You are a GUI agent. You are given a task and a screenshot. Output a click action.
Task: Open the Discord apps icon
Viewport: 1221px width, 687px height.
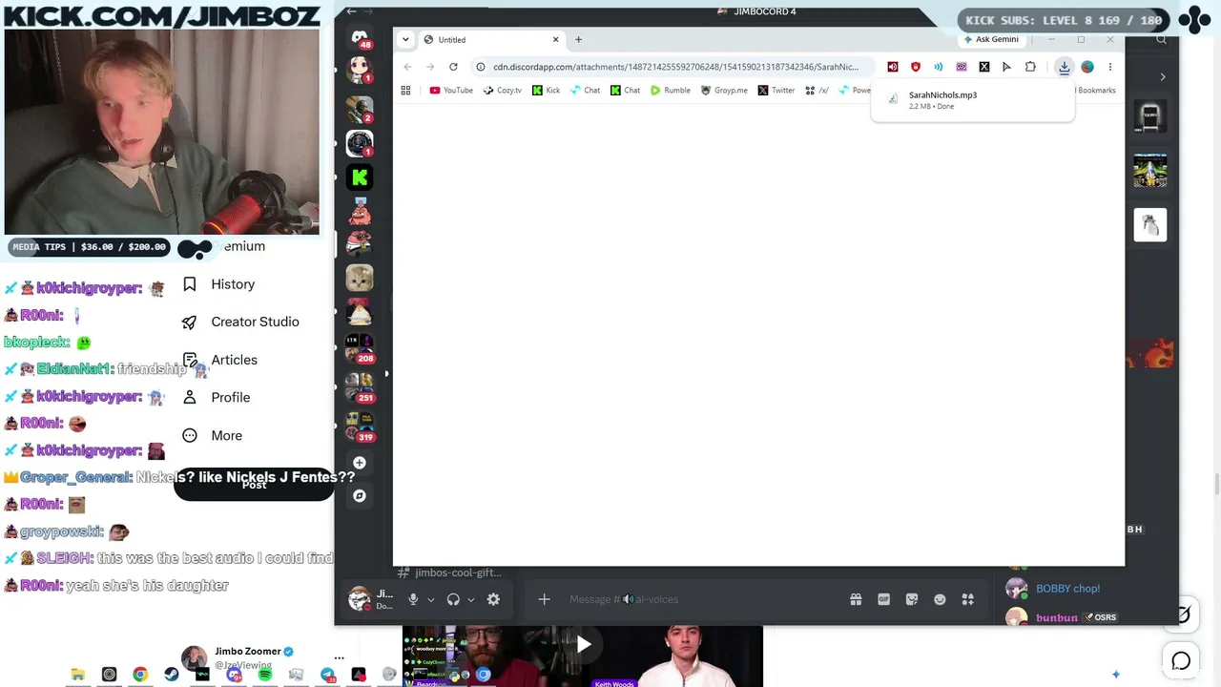[967, 599]
